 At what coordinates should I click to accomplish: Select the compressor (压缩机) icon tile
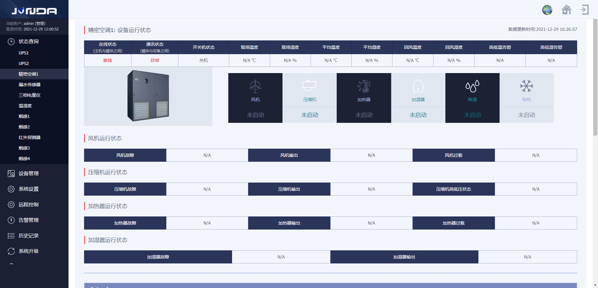[x=309, y=86]
